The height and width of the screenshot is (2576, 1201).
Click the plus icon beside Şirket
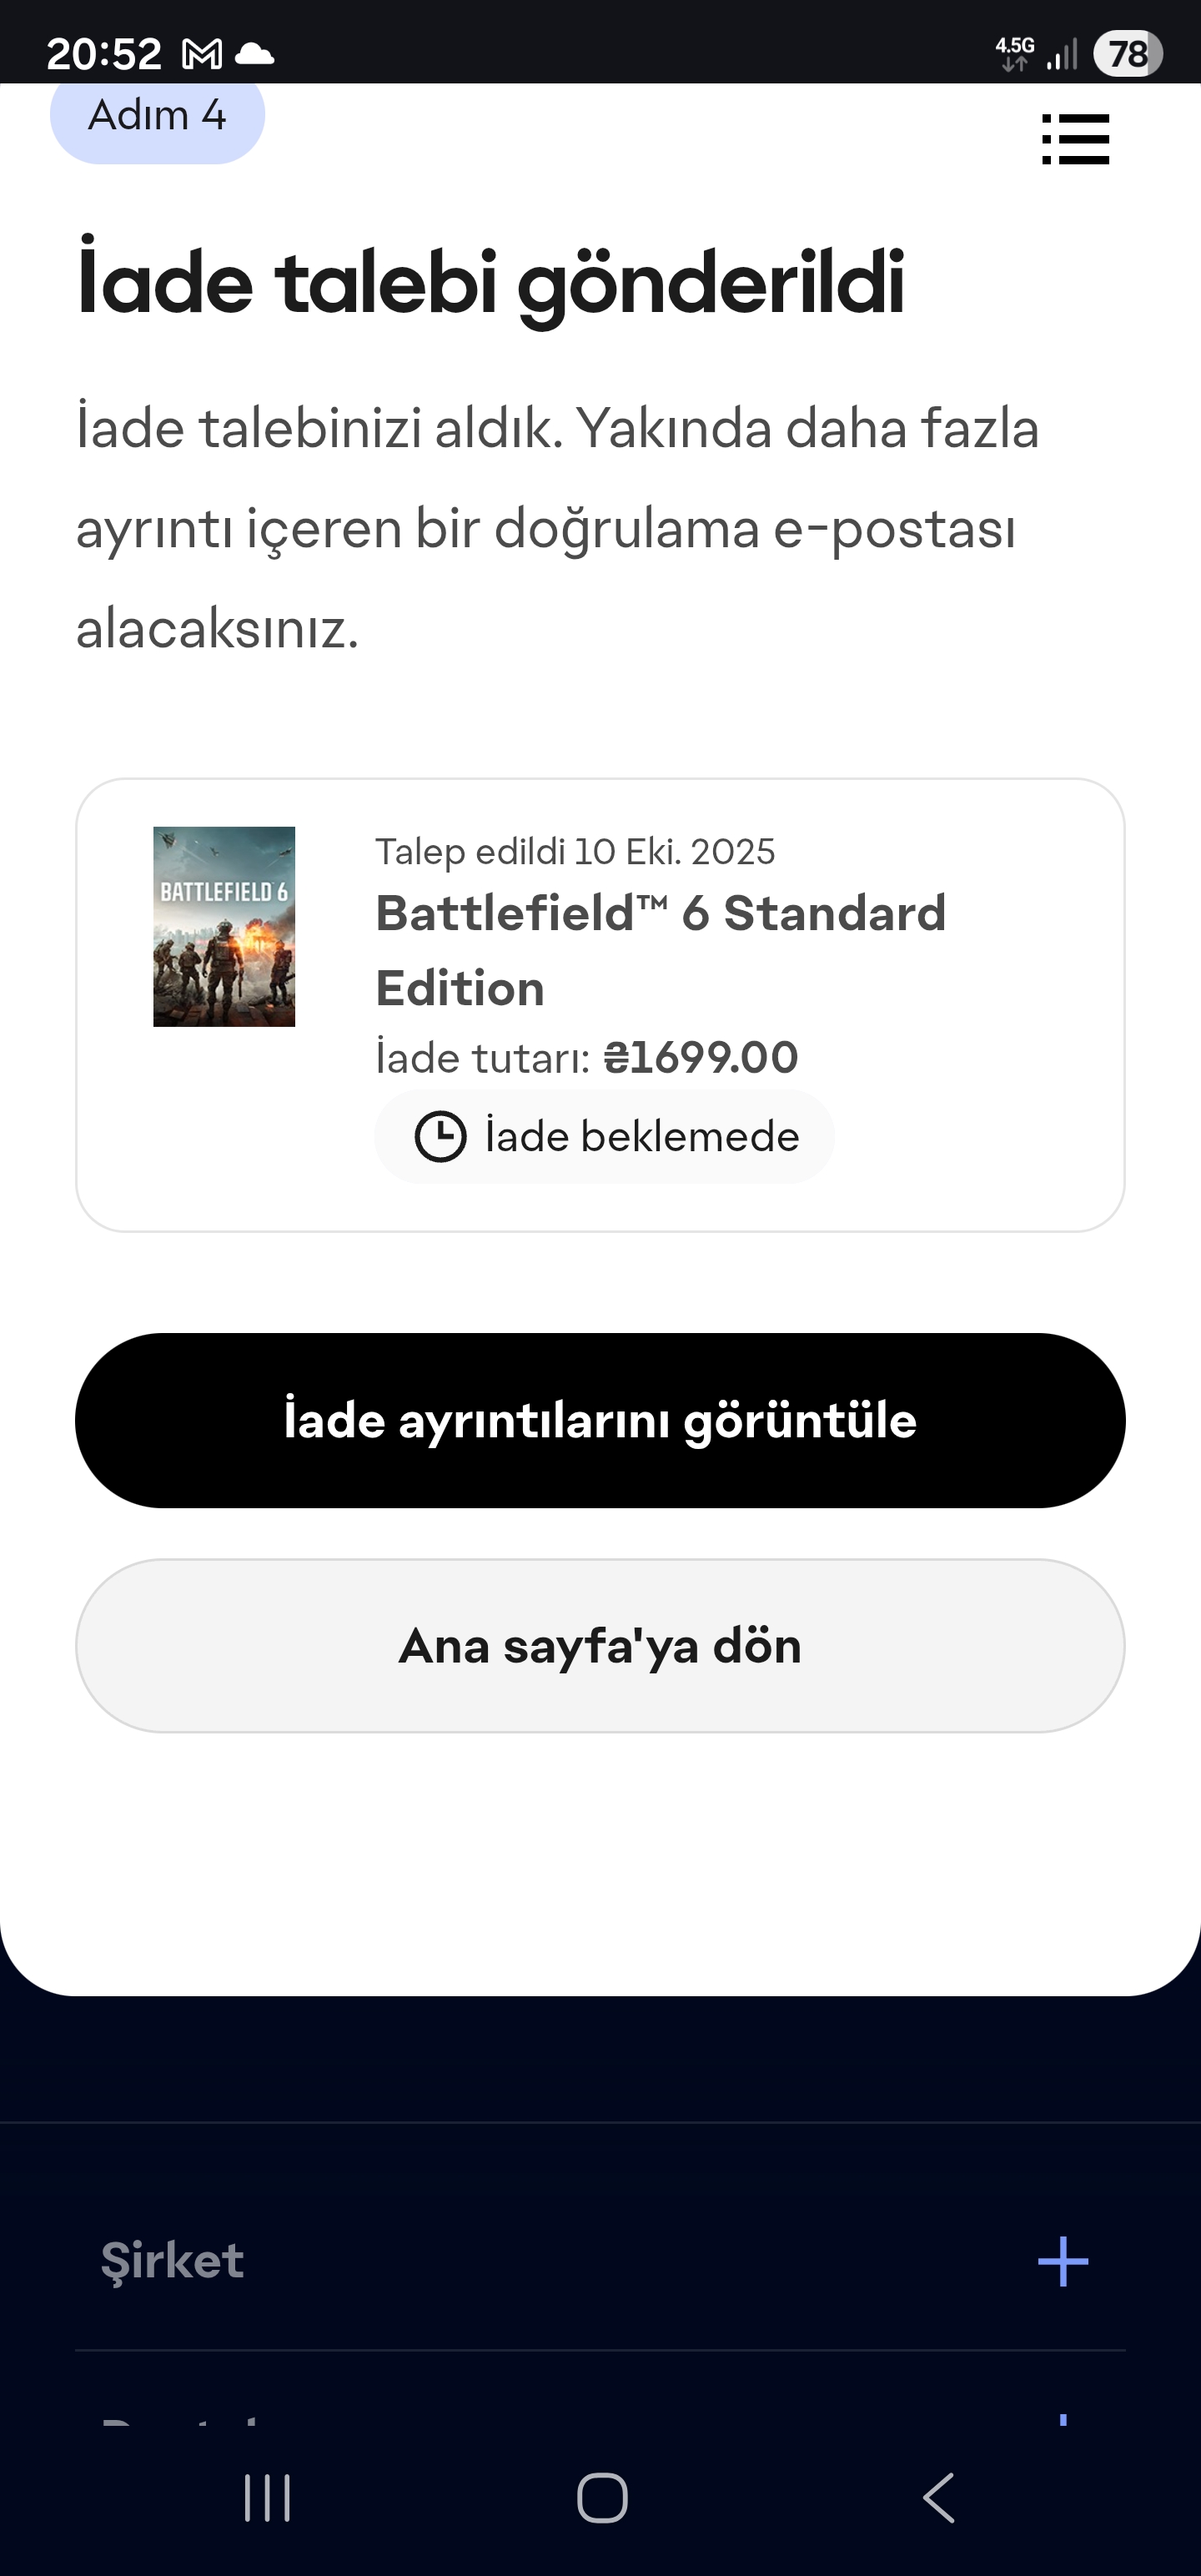[1062, 2262]
